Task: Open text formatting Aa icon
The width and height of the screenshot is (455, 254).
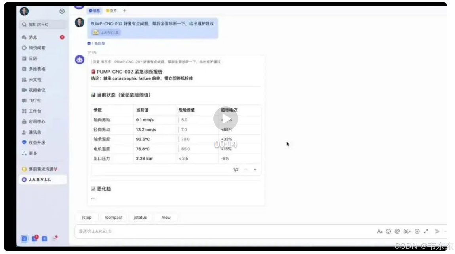Action: pyautogui.click(x=379, y=231)
